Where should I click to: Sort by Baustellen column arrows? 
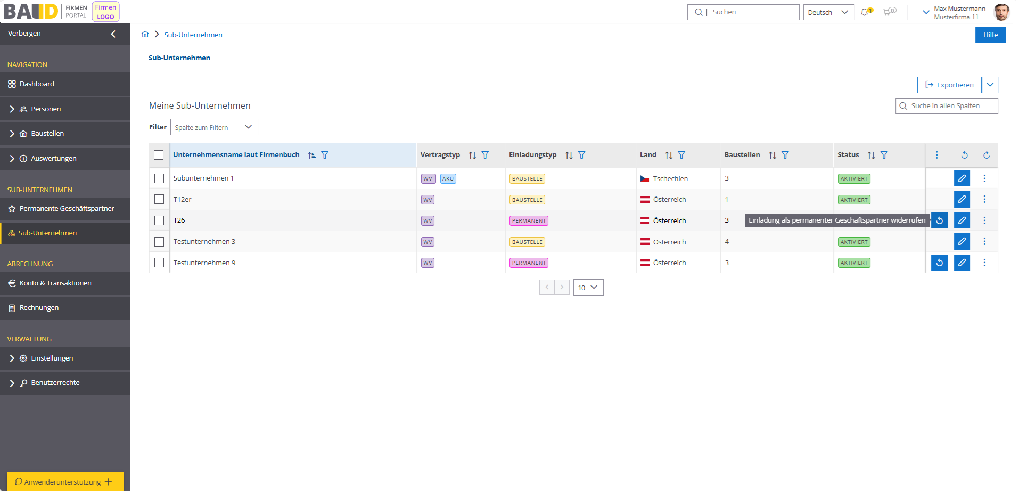click(772, 155)
